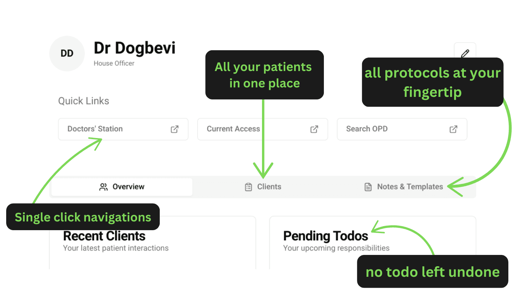Click the Pending Todos card heading
The width and height of the screenshot is (524, 295).
(x=326, y=236)
